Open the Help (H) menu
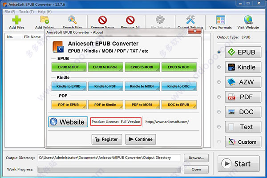This screenshot has height=178, width=267. pos(44,11)
